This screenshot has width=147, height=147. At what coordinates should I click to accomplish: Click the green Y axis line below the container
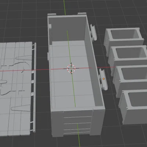tap(79, 135)
